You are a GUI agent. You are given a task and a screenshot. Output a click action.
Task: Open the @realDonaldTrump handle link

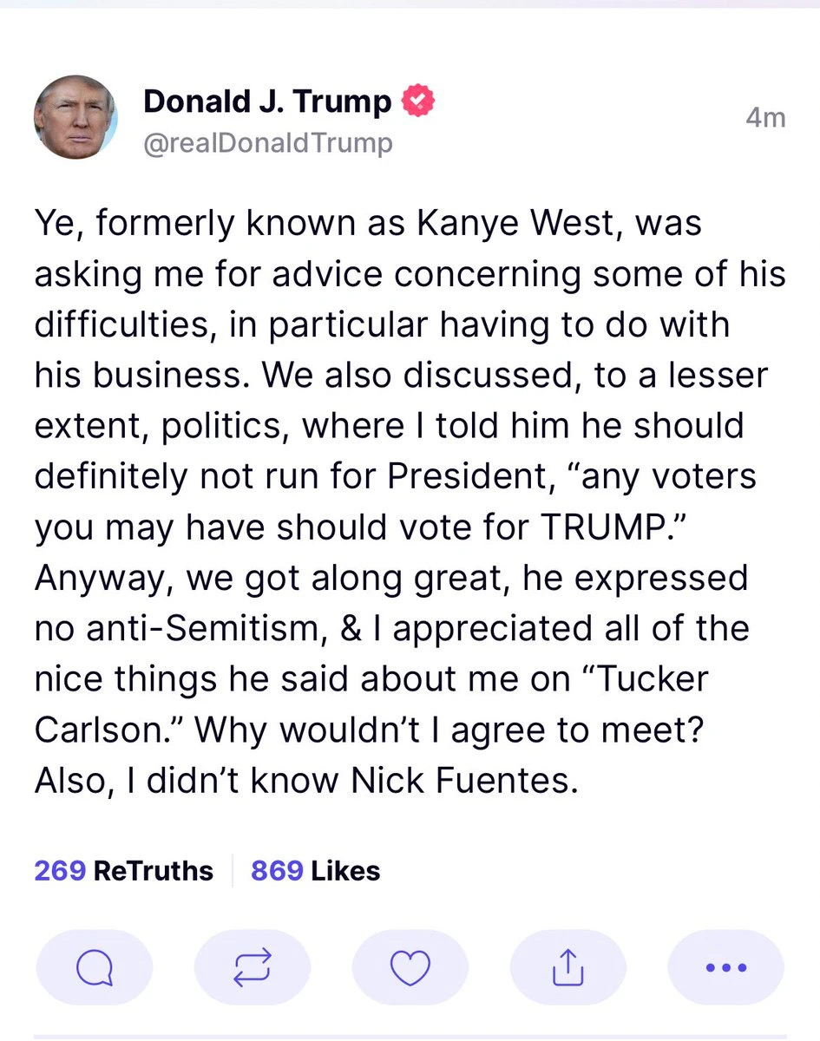click(267, 142)
